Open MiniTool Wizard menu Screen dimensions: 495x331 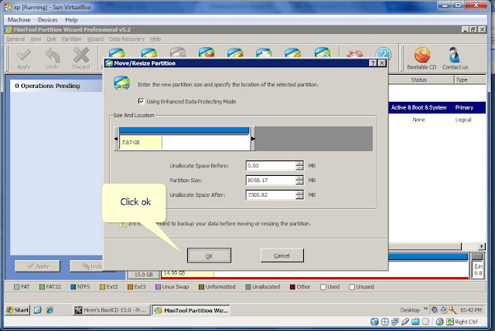pos(95,39)
